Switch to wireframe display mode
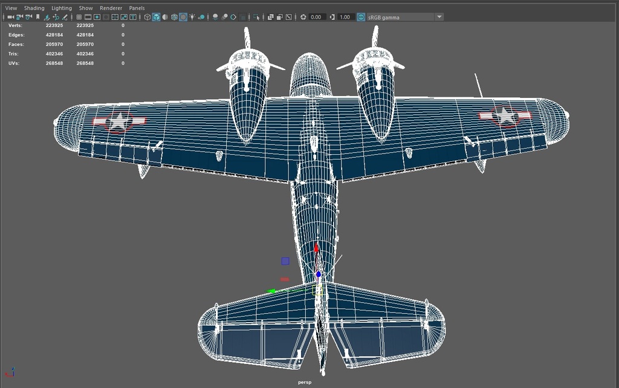This screenshot has height=388, width=619. 147,17
